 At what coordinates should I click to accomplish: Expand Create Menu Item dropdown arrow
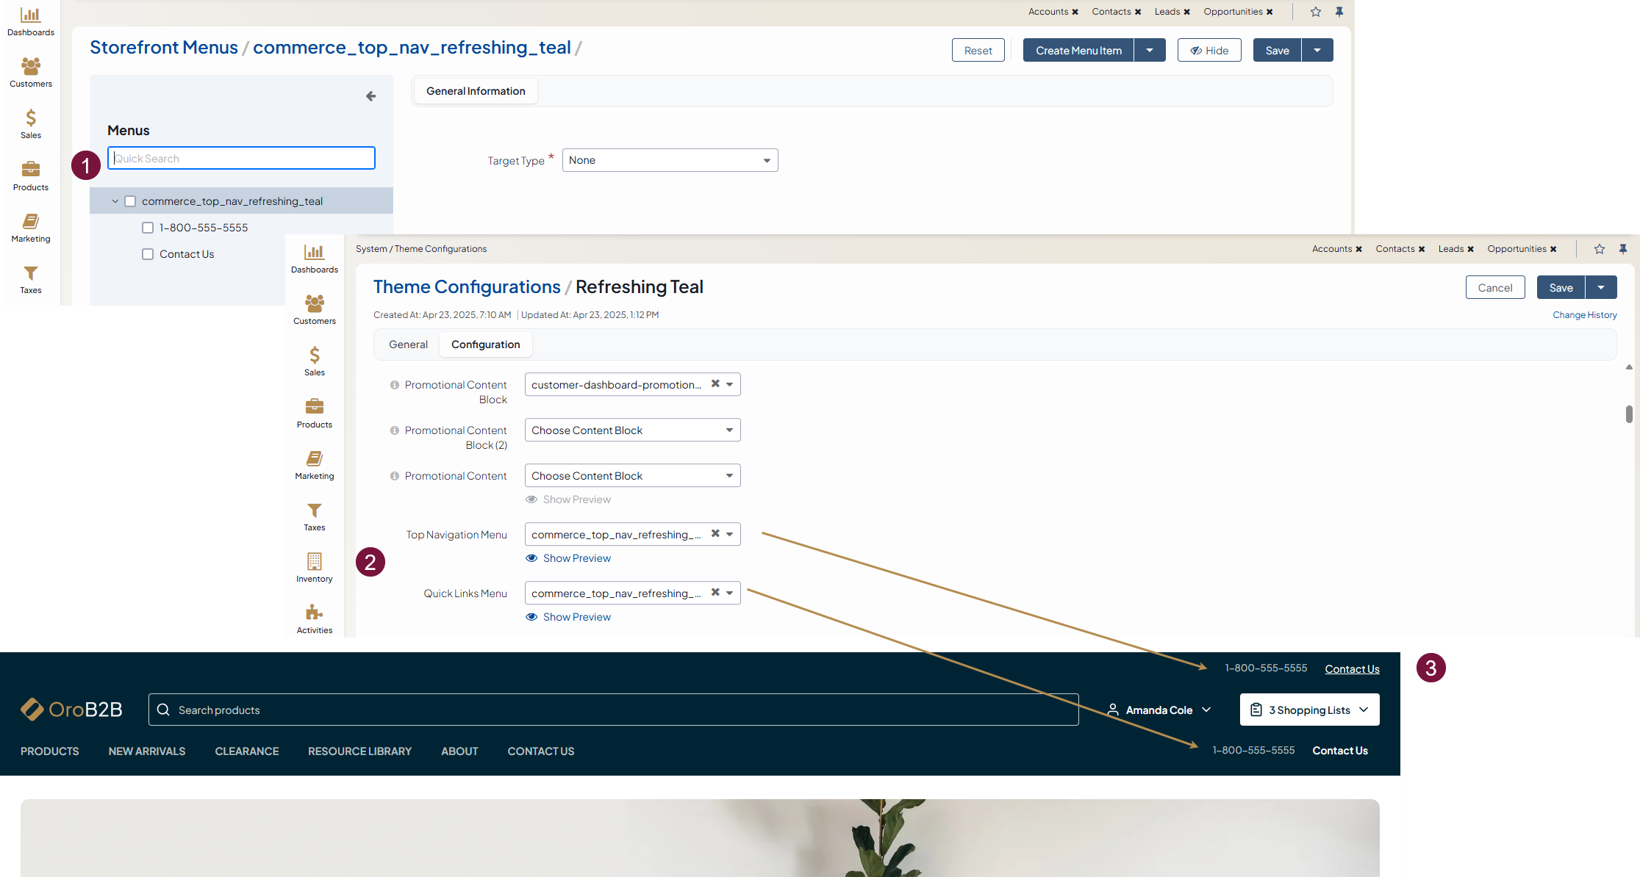coord(1150,51)
